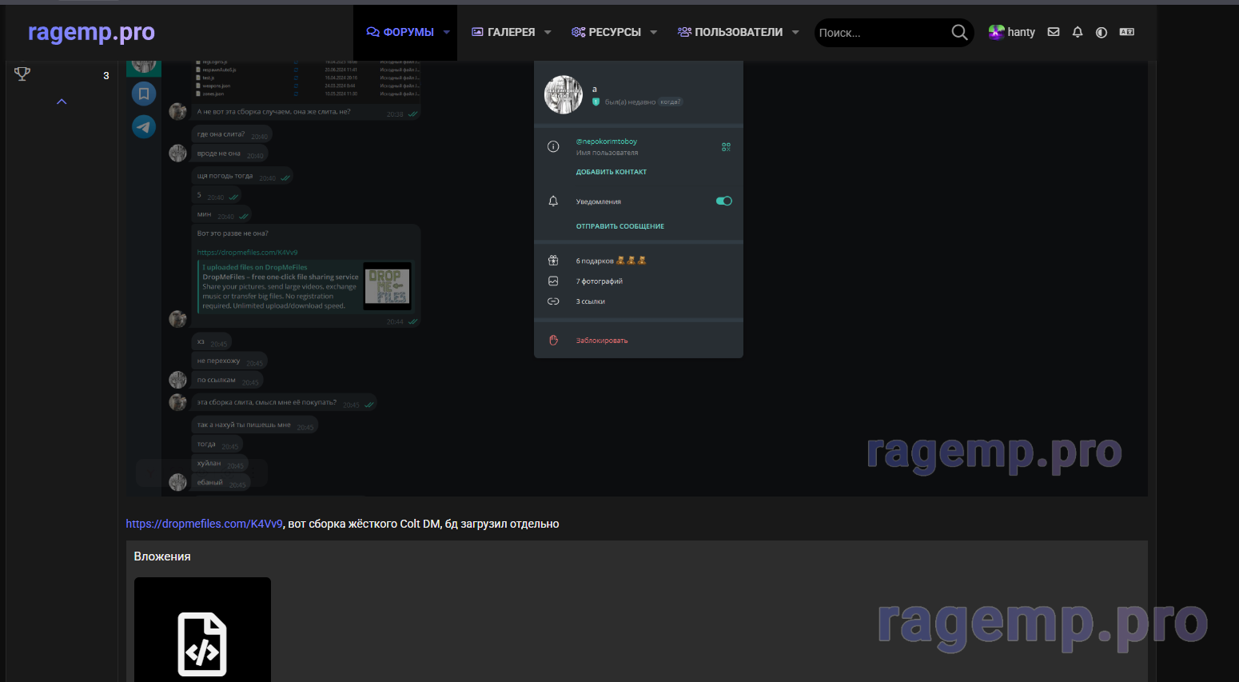Click the bookmark icon in embedded chat
Image resolution: width=1239 pixels, height=682 pixels.
pos(144,94)
